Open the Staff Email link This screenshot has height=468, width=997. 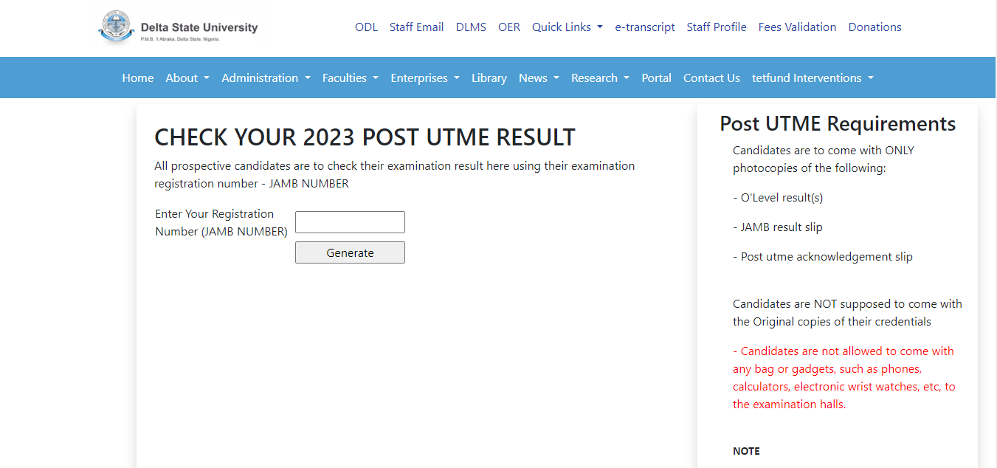point(416,27)
